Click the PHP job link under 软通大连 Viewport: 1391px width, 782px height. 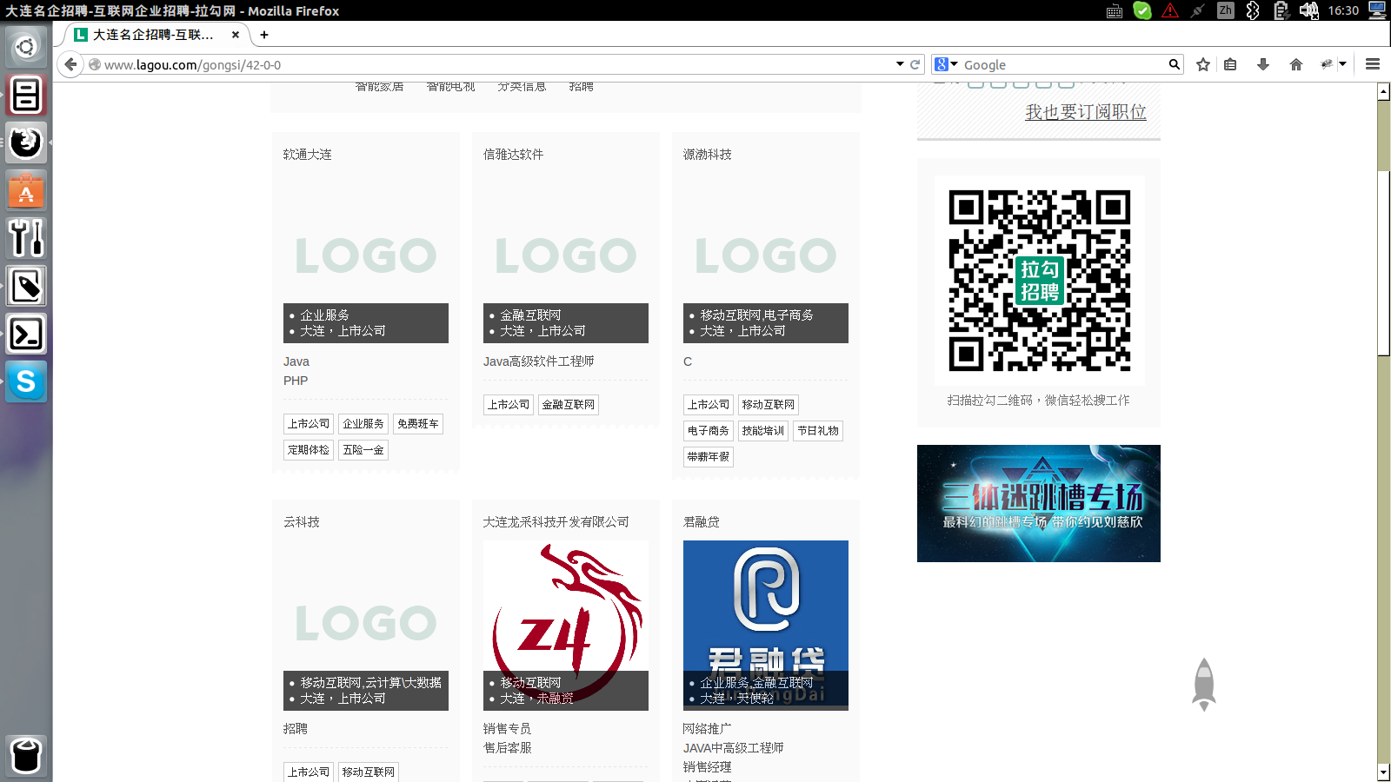click(296, 381)
